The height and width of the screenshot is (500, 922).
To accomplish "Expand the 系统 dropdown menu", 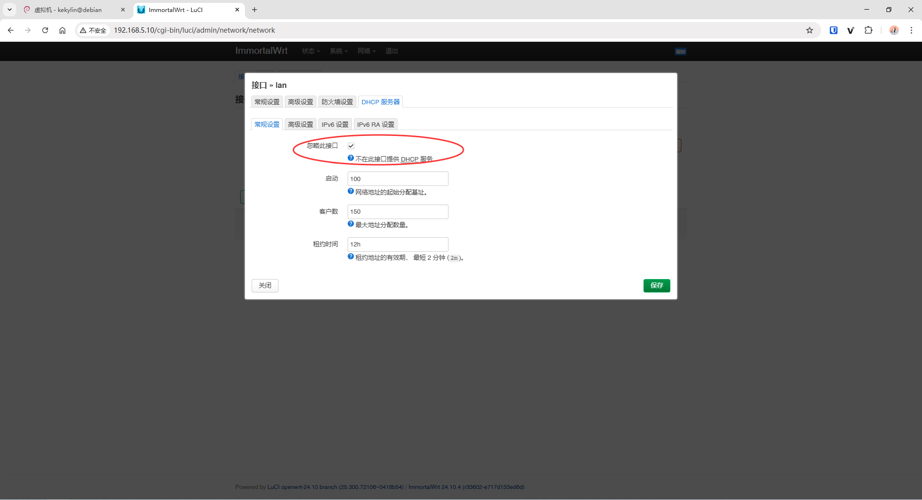I will (338, 51).
